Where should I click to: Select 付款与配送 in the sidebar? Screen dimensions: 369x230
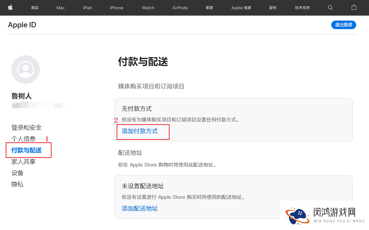click(26, 150)
